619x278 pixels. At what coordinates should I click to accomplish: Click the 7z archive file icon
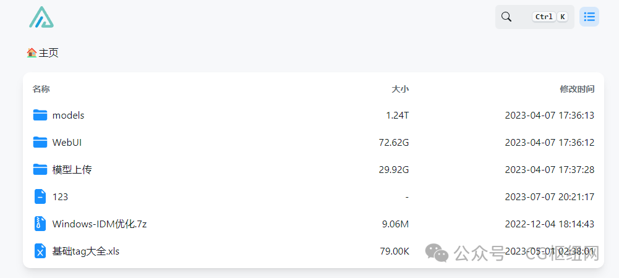coord(40,224)
